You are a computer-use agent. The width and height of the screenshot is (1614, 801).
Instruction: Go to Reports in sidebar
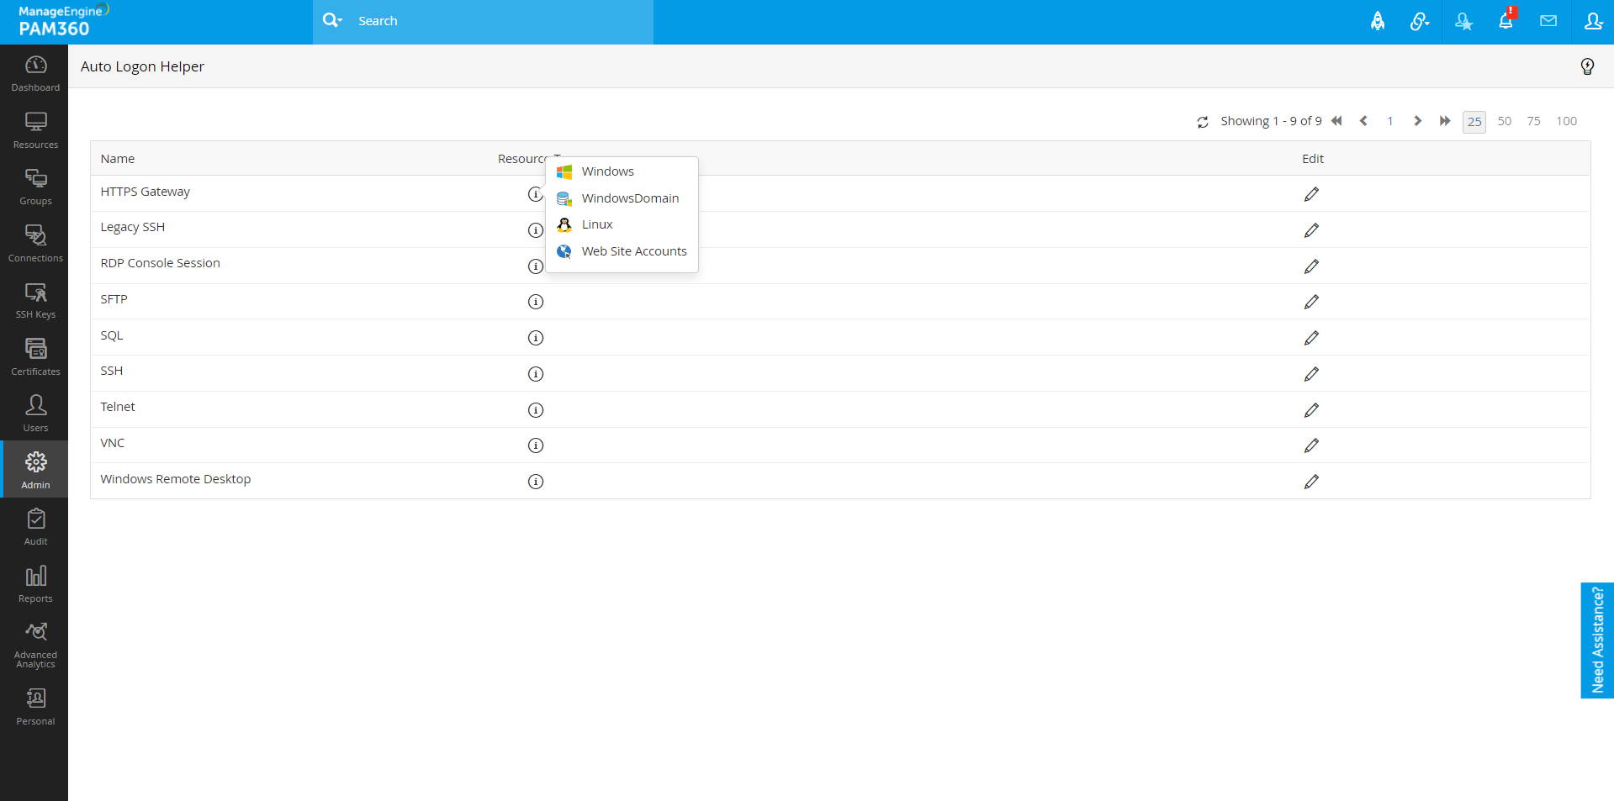click(x=35, y=584)
